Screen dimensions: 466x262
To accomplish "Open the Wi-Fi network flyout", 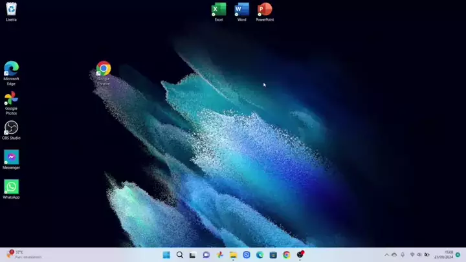I will (x=412, y=255).
